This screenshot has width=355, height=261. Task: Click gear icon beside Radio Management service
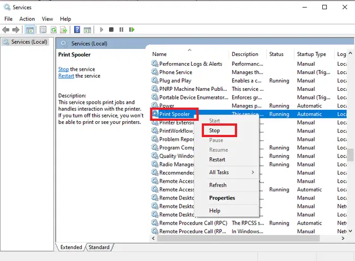[155, 164]
